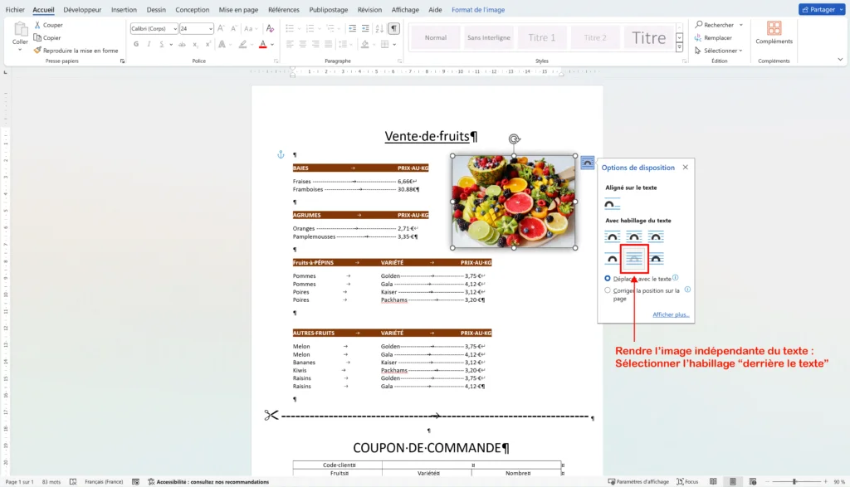
Task: Switch to the Insertion ribbon tab
Action: [x=124, y=10]
